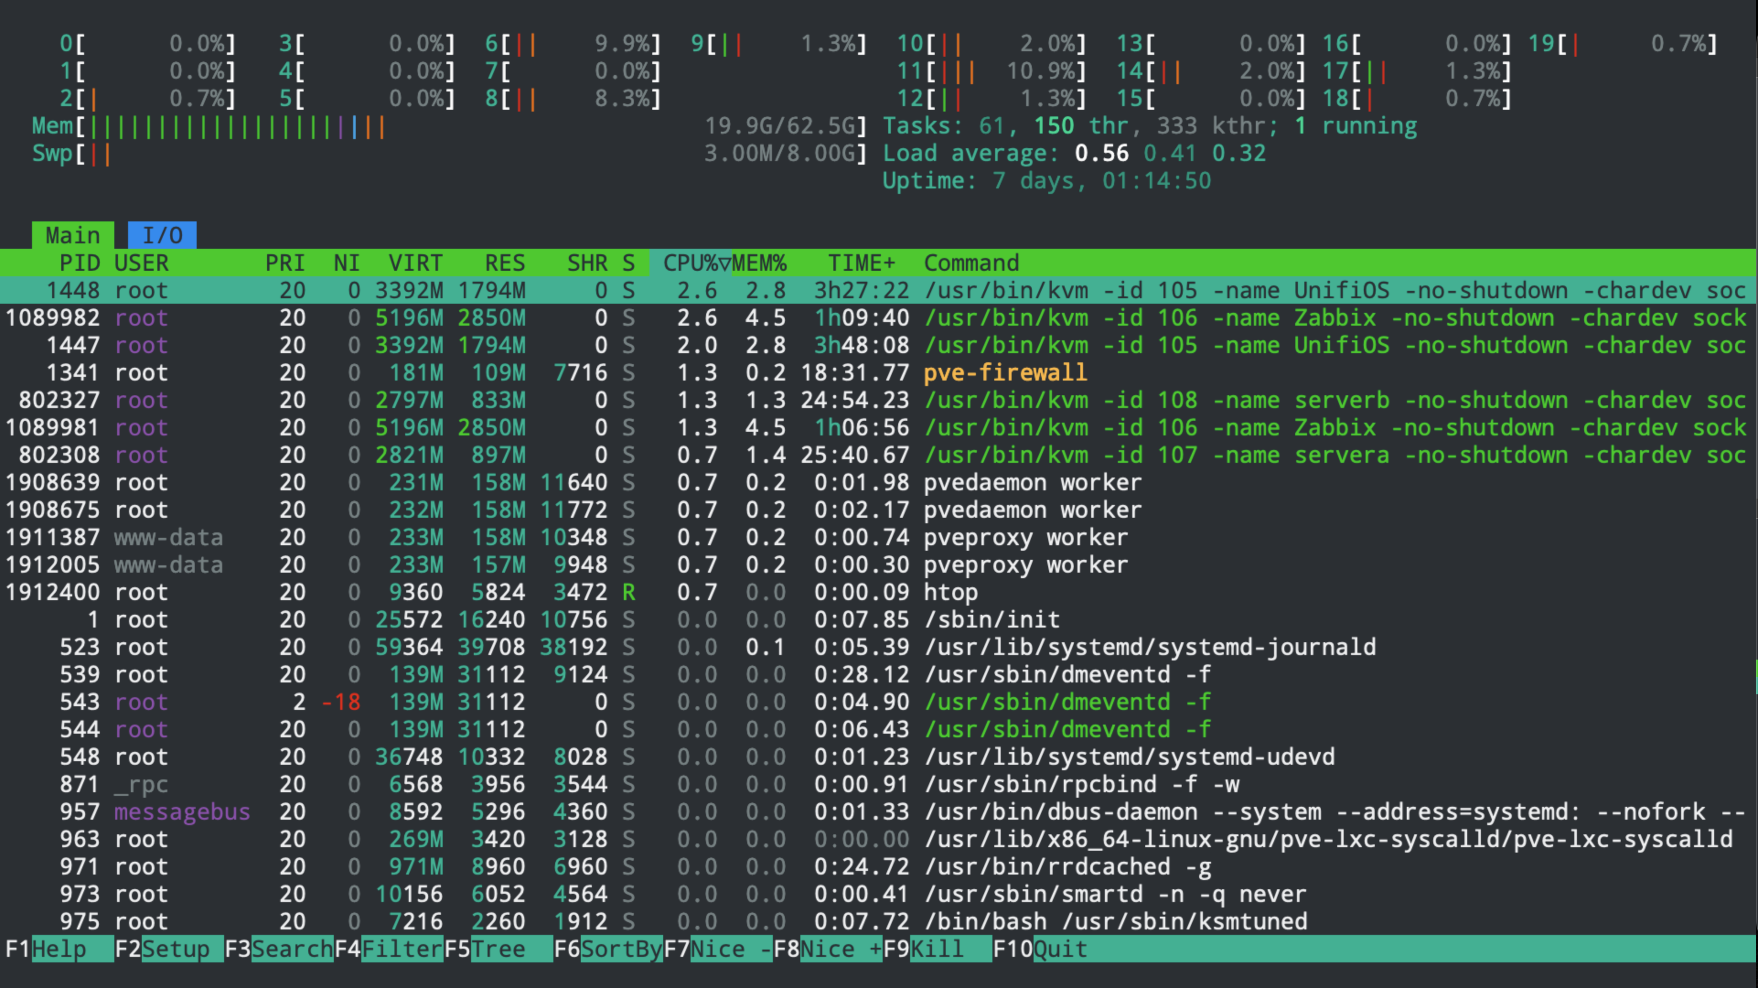Click CPU 6 meter showing 9.9%

pos(573,44)
